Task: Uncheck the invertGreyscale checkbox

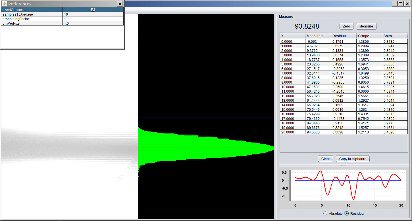Action: [x=93, y=10]
